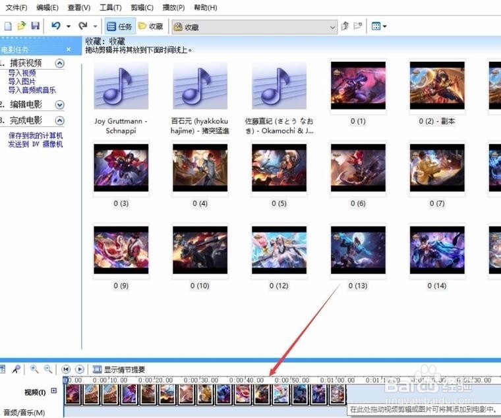This screenshot has height=418, width=501.
Task: Open the views dropdown button
Action: tap(379, 26)
